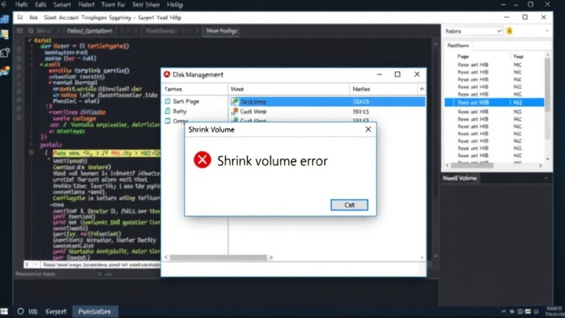Click the 'Refty' checkbox icon in Disk Management
The width and height of the screenshot is (565, 318).
168,111
